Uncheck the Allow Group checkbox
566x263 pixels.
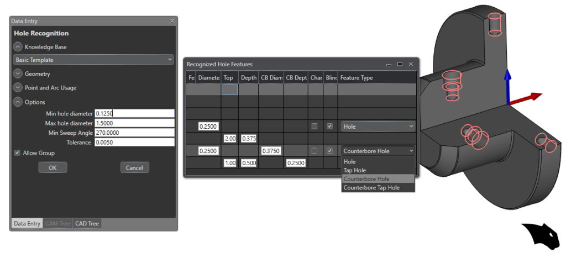(18, 153)
